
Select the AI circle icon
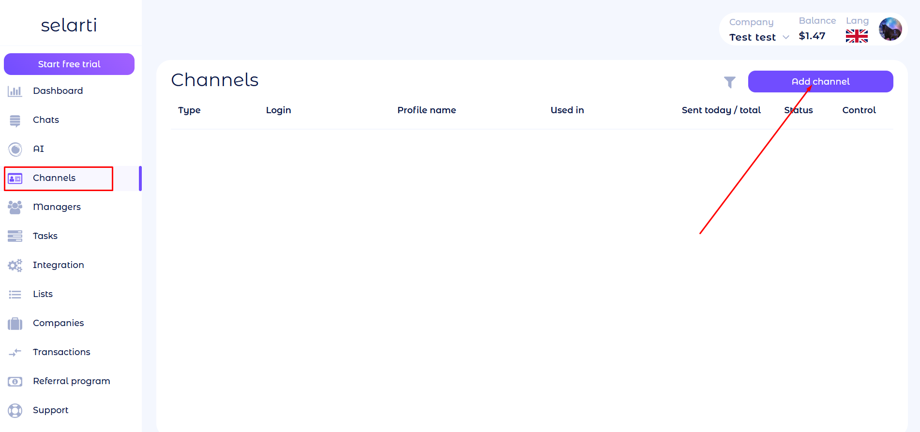(x=15, y=149)
